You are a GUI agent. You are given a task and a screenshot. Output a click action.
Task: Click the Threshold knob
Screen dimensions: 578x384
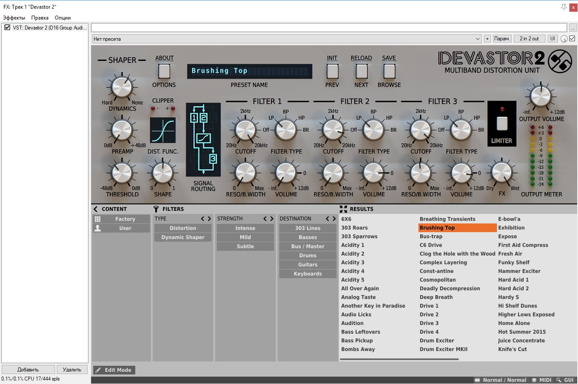point(122,173)
